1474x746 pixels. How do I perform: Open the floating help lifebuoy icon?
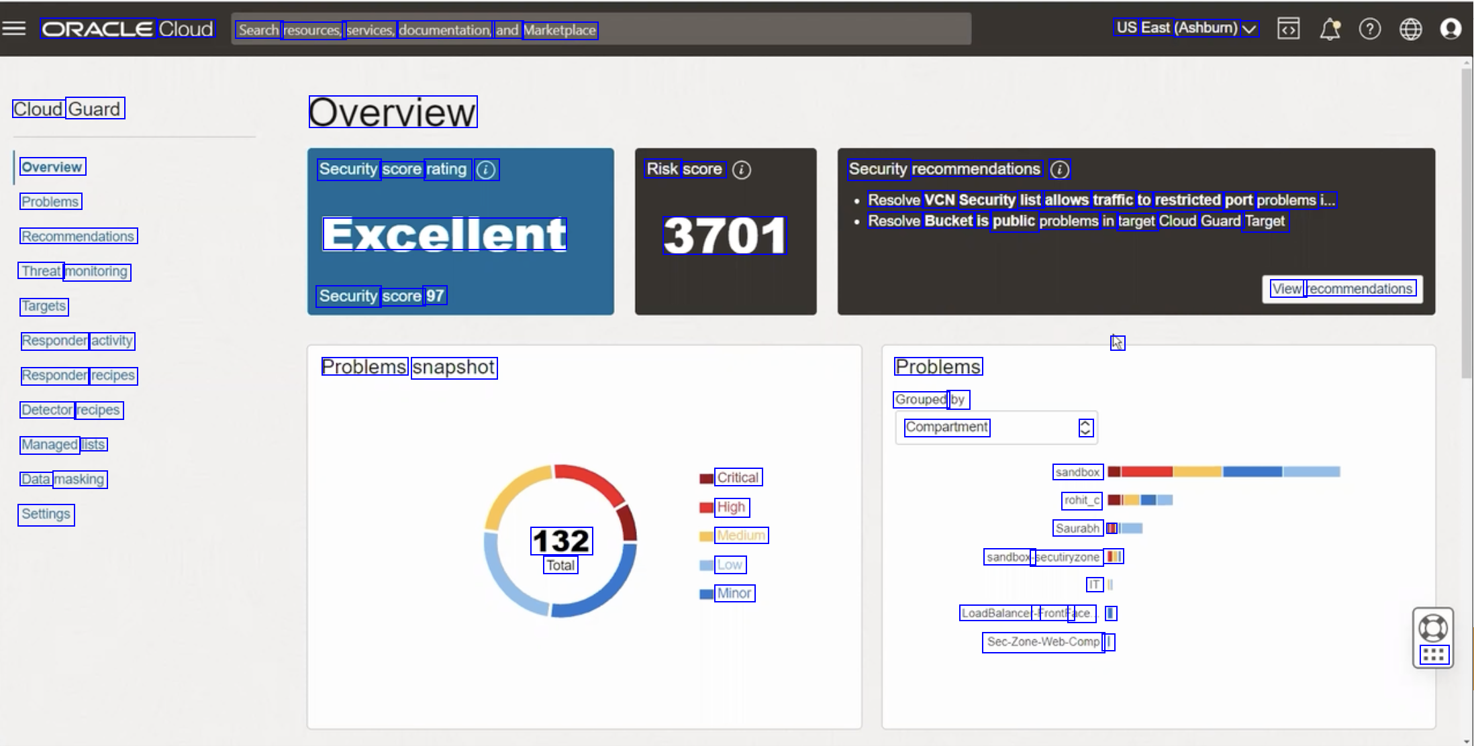[1432, 628]
